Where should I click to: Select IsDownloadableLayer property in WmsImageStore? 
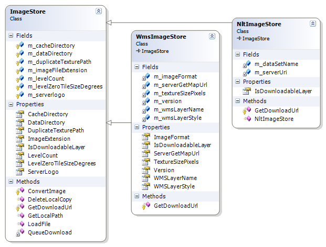183,145
